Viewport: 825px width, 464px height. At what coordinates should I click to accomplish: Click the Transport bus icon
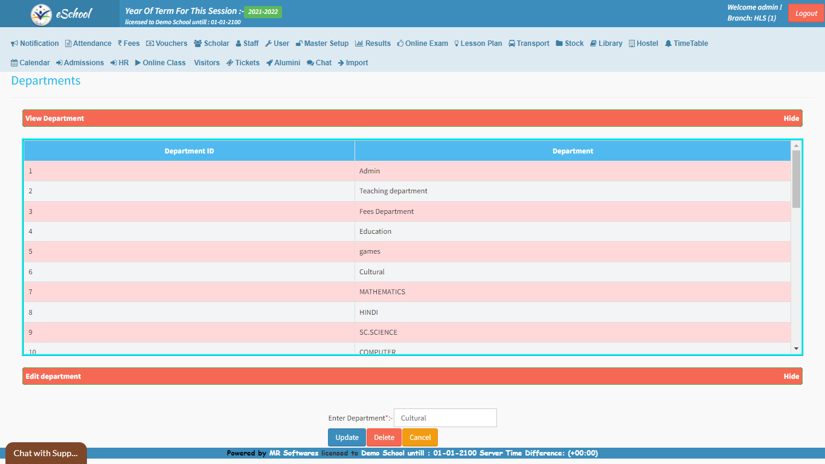tap(512, 43)
